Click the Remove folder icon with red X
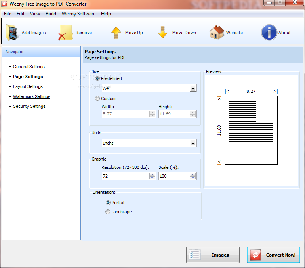Image resolution: width=305 pixels, height=268 pixels. click(x=65, y=33)
